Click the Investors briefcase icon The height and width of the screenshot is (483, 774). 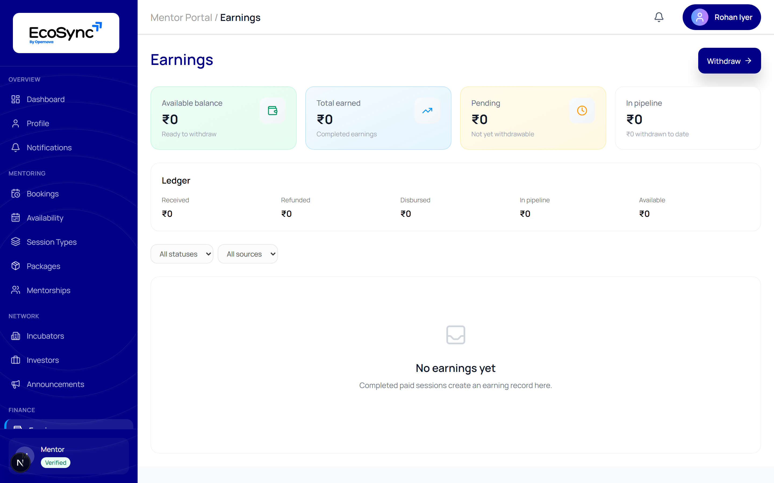[16, 360]
